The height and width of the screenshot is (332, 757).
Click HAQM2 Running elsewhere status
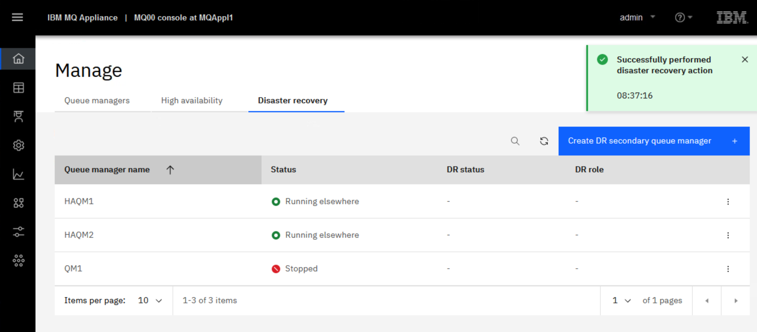[315, 235]
